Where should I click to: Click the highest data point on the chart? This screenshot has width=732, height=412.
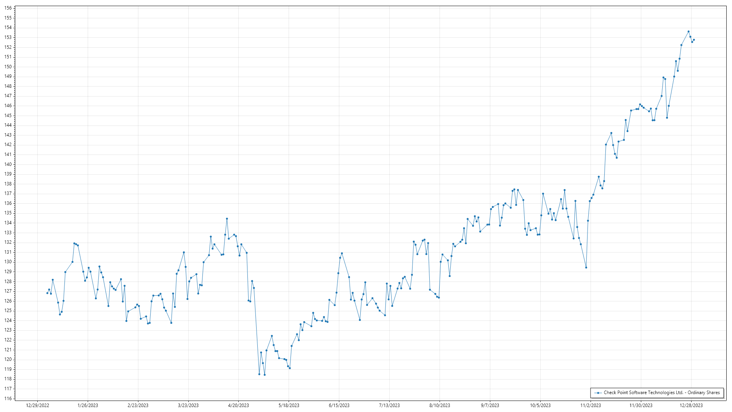click(688, 31)
